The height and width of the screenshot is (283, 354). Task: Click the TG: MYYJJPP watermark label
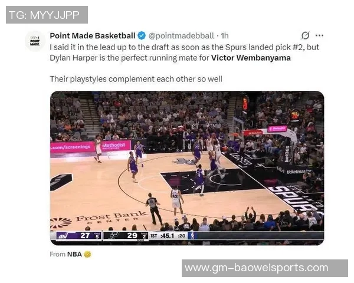pyautogui.click(x=47, y=15)
